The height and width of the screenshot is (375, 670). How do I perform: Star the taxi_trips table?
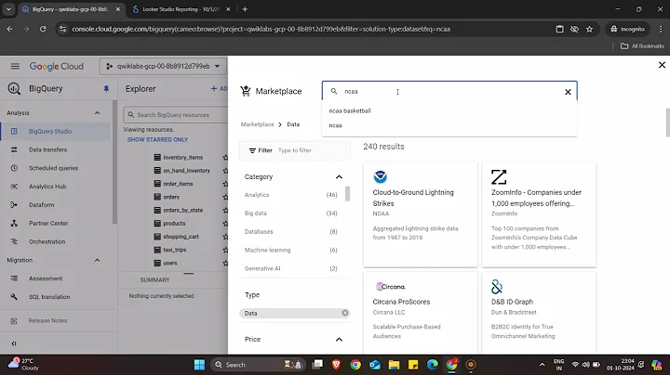[225, 250]
